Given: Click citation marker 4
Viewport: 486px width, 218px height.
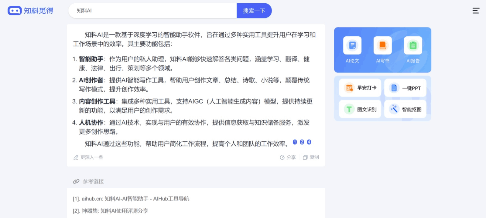Looking at the screenshot, I should click(x=309, y=142).
